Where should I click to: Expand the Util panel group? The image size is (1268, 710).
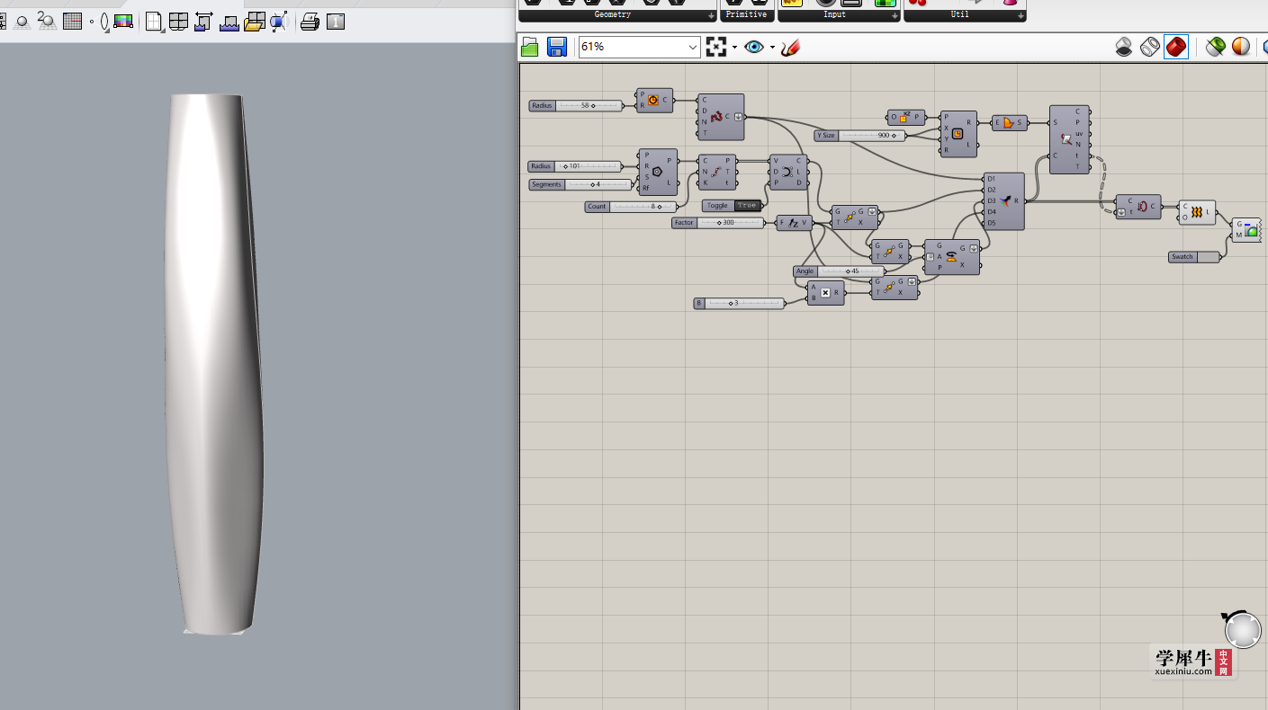1021,16
